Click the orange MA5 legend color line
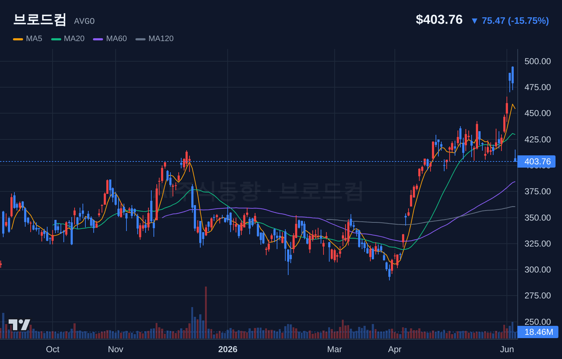 tap(18, 39)
